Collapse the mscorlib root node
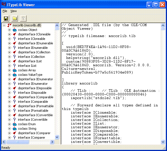This screenshot has height=151, width=167. pyautogui.click(x=4, y=26)
